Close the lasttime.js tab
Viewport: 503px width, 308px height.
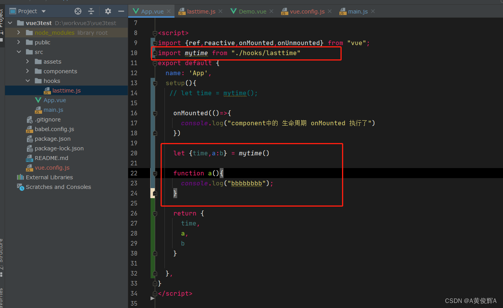(220, 11)
